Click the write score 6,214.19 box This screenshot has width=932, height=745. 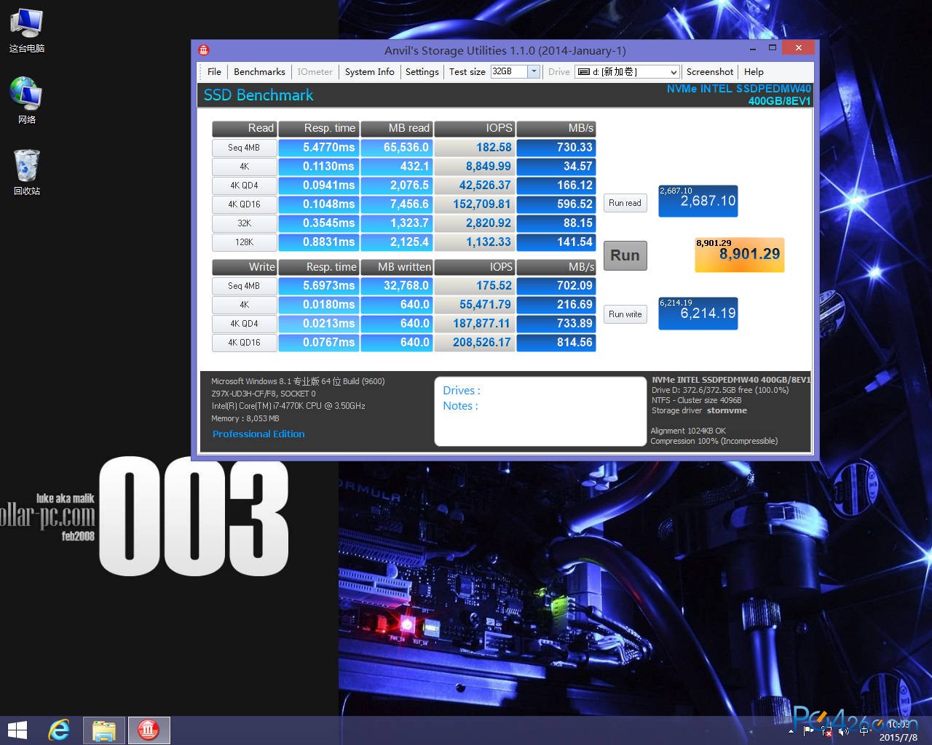(698, 314)
